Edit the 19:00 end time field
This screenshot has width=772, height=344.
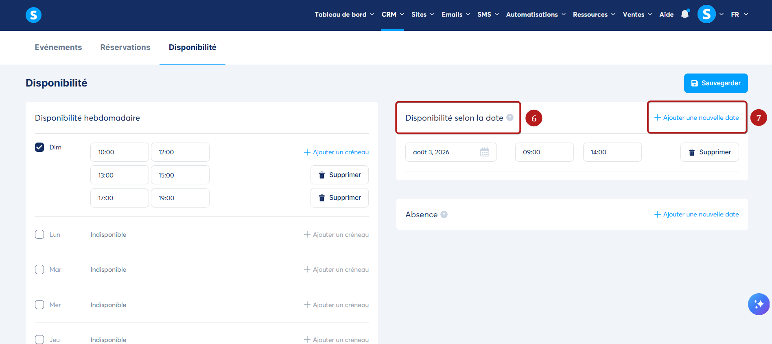point(180,198)
